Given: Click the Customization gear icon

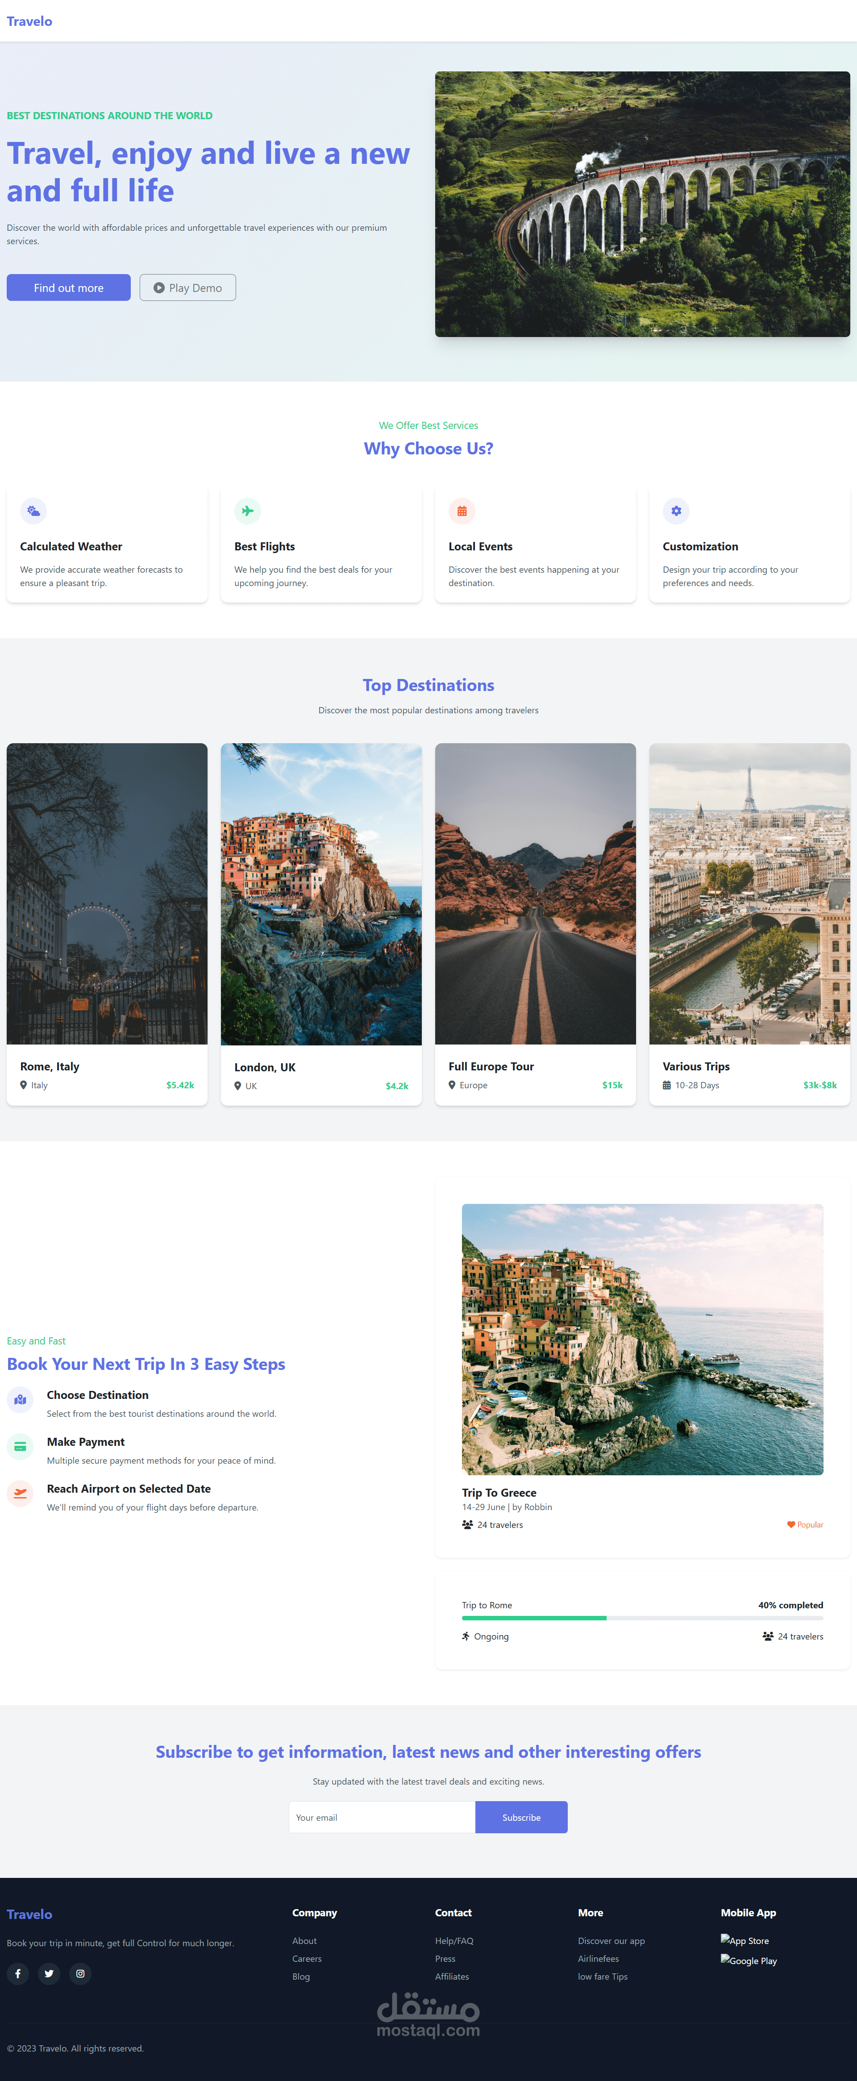Looking at the screenshot, I should click(676, 511).
